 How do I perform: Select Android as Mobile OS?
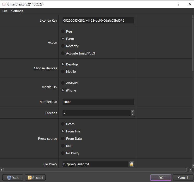click(63, 83)
